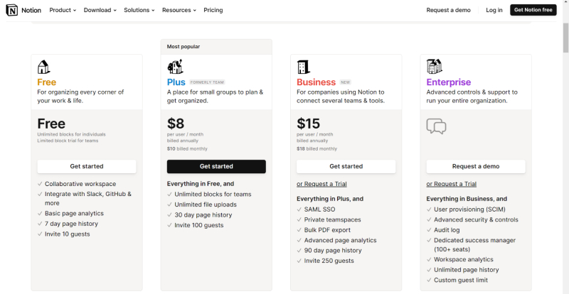Click Request a demo under Enterprise plan
Screen dimensions: 569x294
476,166
